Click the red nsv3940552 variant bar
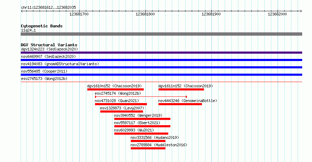This screenshot has height=162, width=312. pos(142,119)
